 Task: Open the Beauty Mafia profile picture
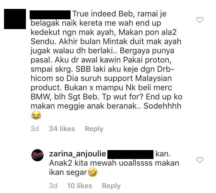click(x=37, y=155)
